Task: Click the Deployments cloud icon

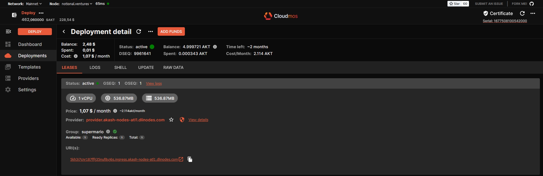Action: click(8, 56)
